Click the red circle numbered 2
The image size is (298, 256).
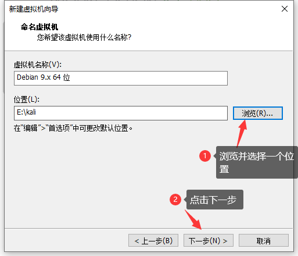pos(175,200)
